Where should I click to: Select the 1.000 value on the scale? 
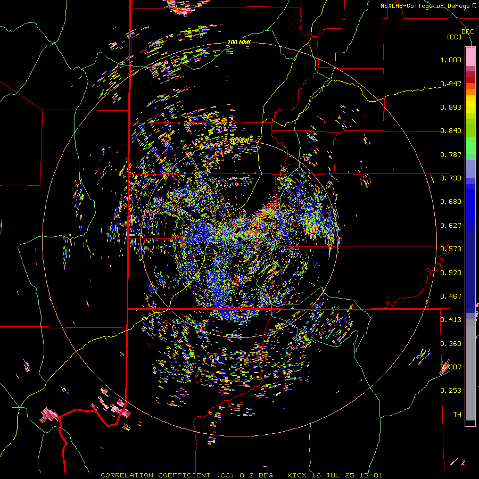451,60
